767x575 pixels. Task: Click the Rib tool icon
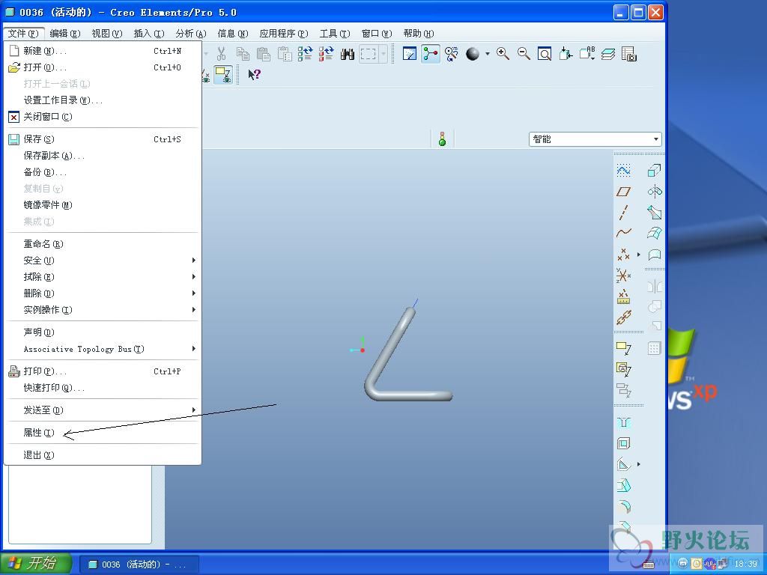coord(624,464)
